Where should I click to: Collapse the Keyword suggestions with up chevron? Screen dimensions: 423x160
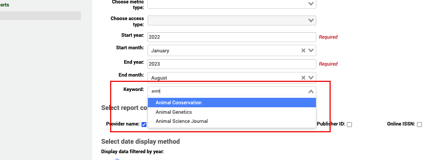pyautogui.click(x=311, y=91)
